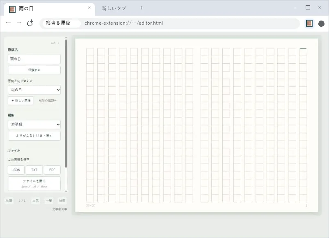The height and width of the screenshot is (238, 329).
Task: Click the ふりがなを付ける・直す button
Action: [34, 136]
